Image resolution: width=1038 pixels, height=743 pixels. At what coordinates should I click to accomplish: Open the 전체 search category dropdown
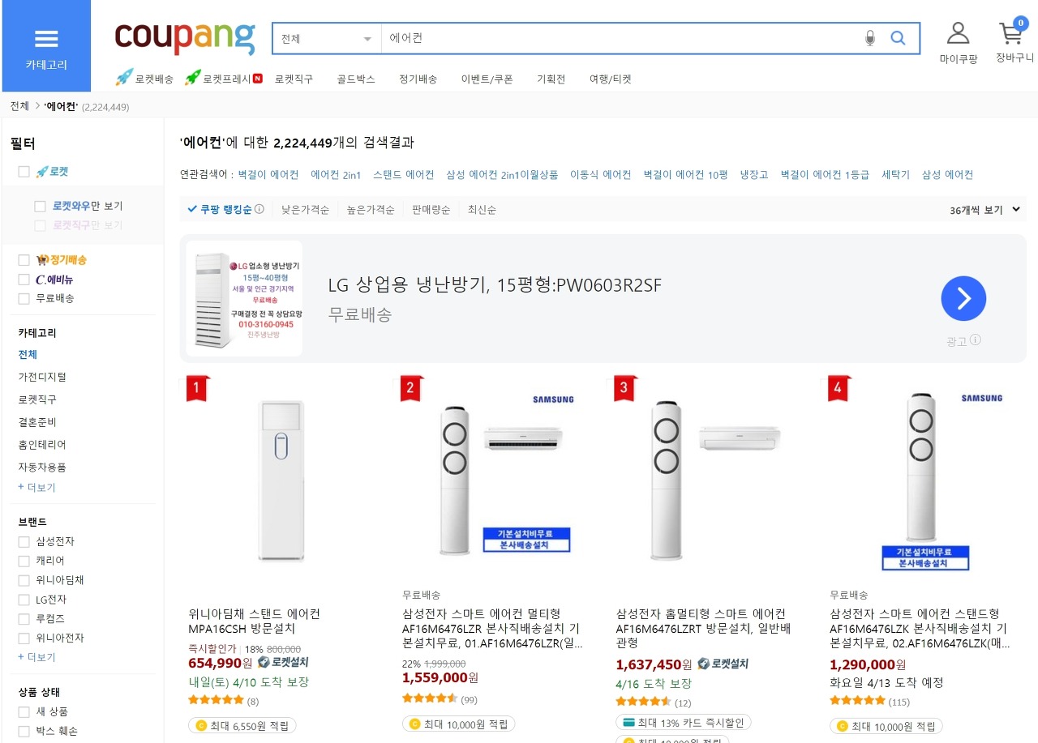pos(327,38)
